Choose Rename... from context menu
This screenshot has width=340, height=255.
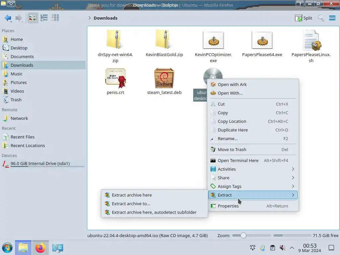click(x=253, y=139)
